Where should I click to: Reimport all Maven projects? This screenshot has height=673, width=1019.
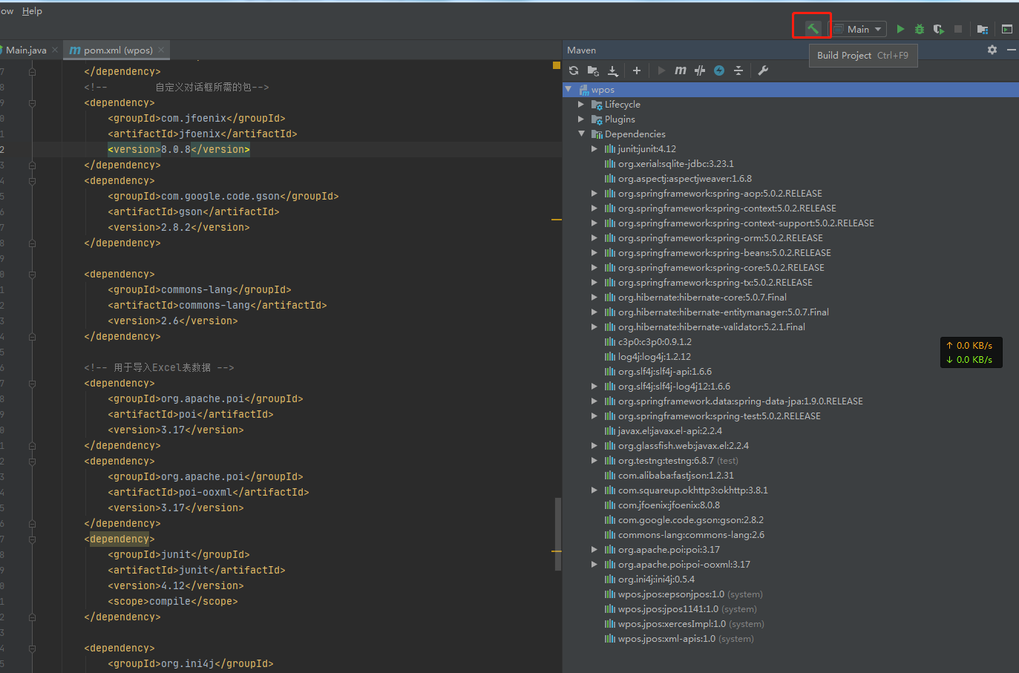pyautogui.click(x=574, y=70)
